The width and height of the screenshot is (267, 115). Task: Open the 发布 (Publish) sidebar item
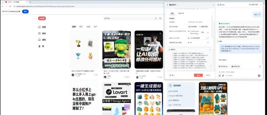(42, 33)
